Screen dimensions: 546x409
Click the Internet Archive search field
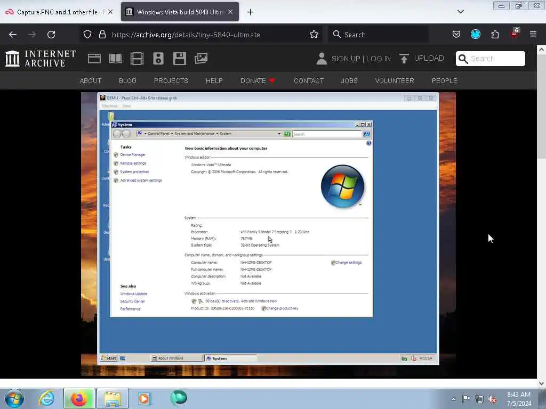(x=491, y=59)
